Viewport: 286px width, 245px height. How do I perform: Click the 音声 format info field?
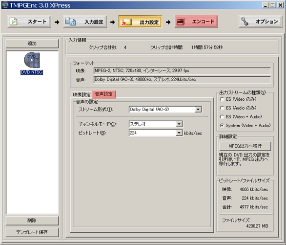tap(182, 80)
